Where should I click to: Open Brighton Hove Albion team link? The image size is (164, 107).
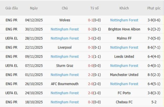click(124, 29)
